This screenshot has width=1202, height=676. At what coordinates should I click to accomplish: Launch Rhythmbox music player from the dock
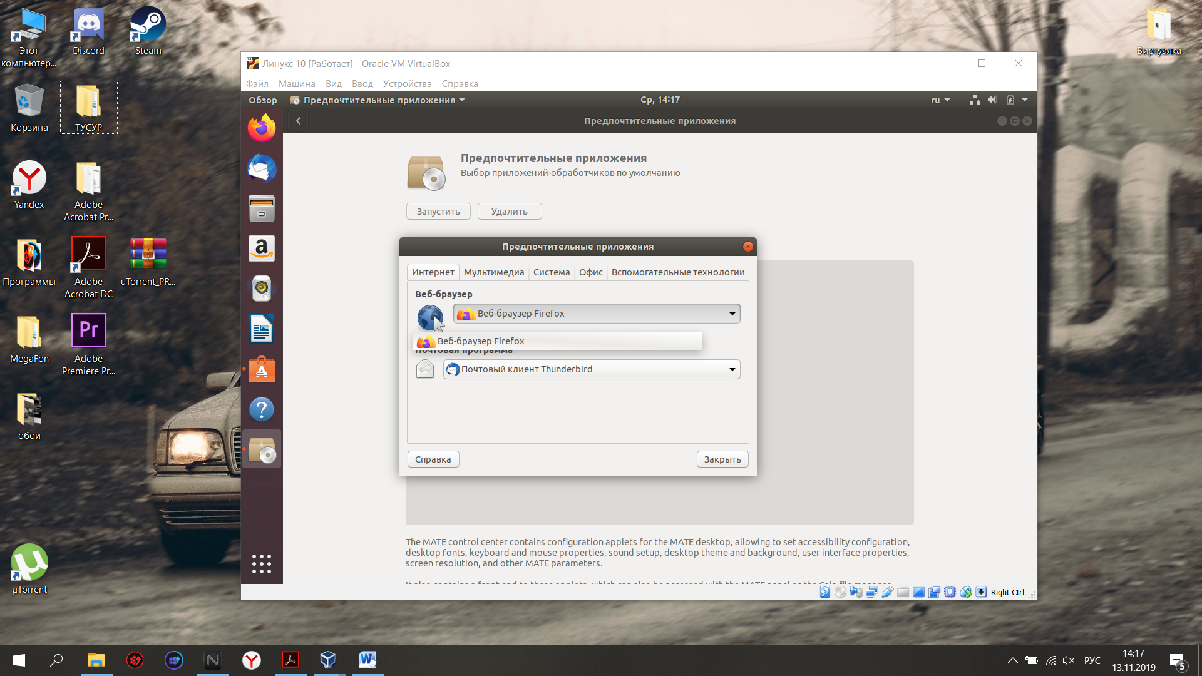[262, 289]
